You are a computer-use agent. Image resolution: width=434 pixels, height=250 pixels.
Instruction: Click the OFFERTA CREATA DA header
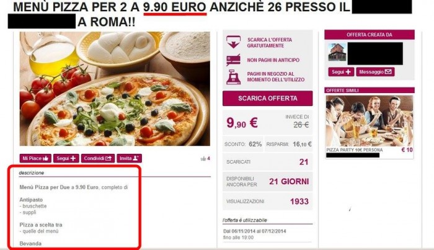(x=370, y=35)
